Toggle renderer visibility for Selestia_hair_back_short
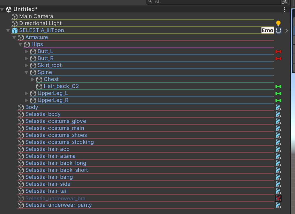 click(278, 170)
